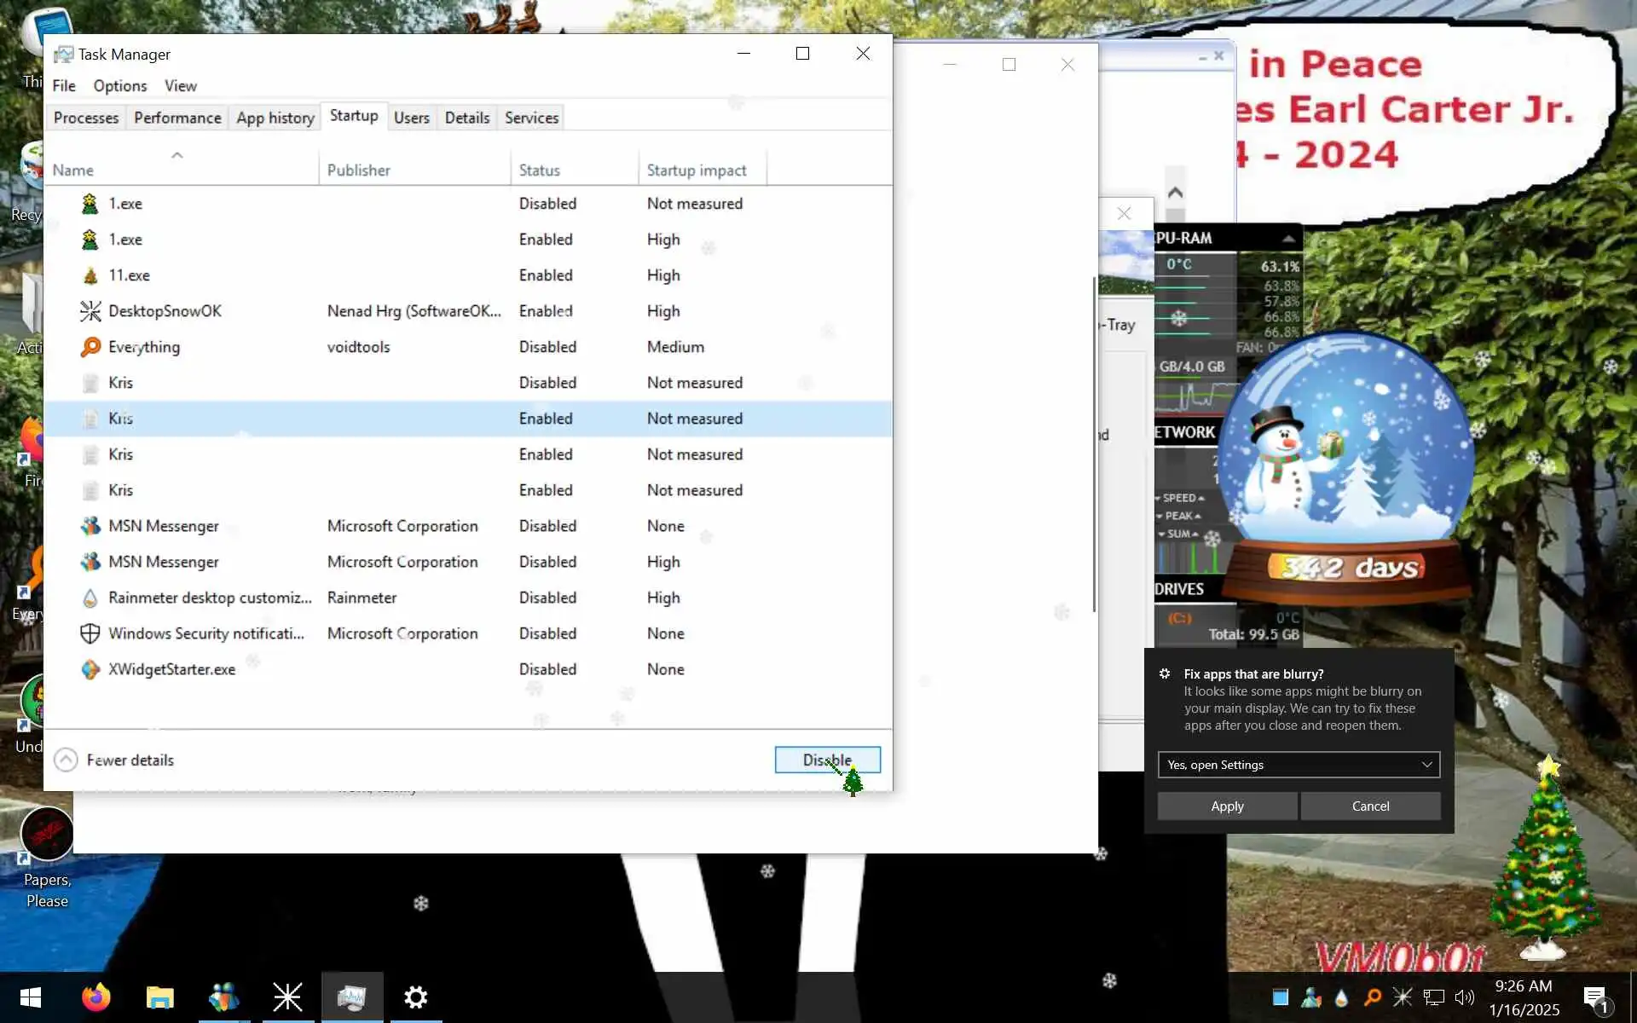Collapse view with Fewer details chevron
The height and width of the screenshot is (1023, 1637).
[66, 760]
